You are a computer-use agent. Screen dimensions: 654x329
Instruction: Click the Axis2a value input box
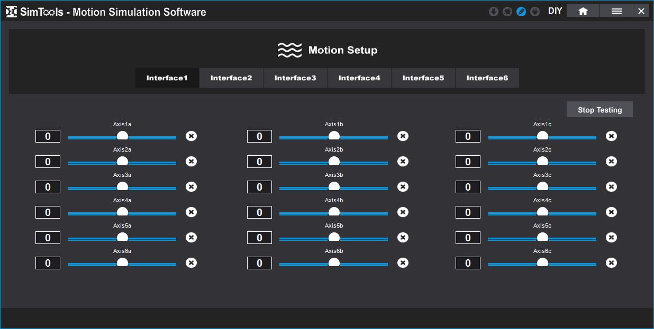click(x=48, y=162)
